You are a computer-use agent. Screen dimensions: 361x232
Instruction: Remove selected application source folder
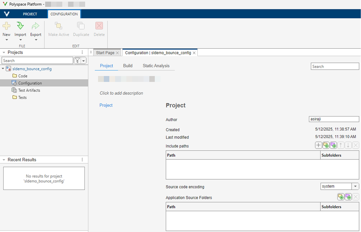pyautogui.click(x=356, y=197)
